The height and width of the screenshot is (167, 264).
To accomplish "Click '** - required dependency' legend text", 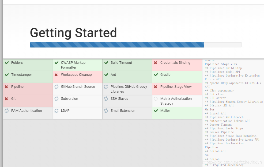I will click(224, 165).
